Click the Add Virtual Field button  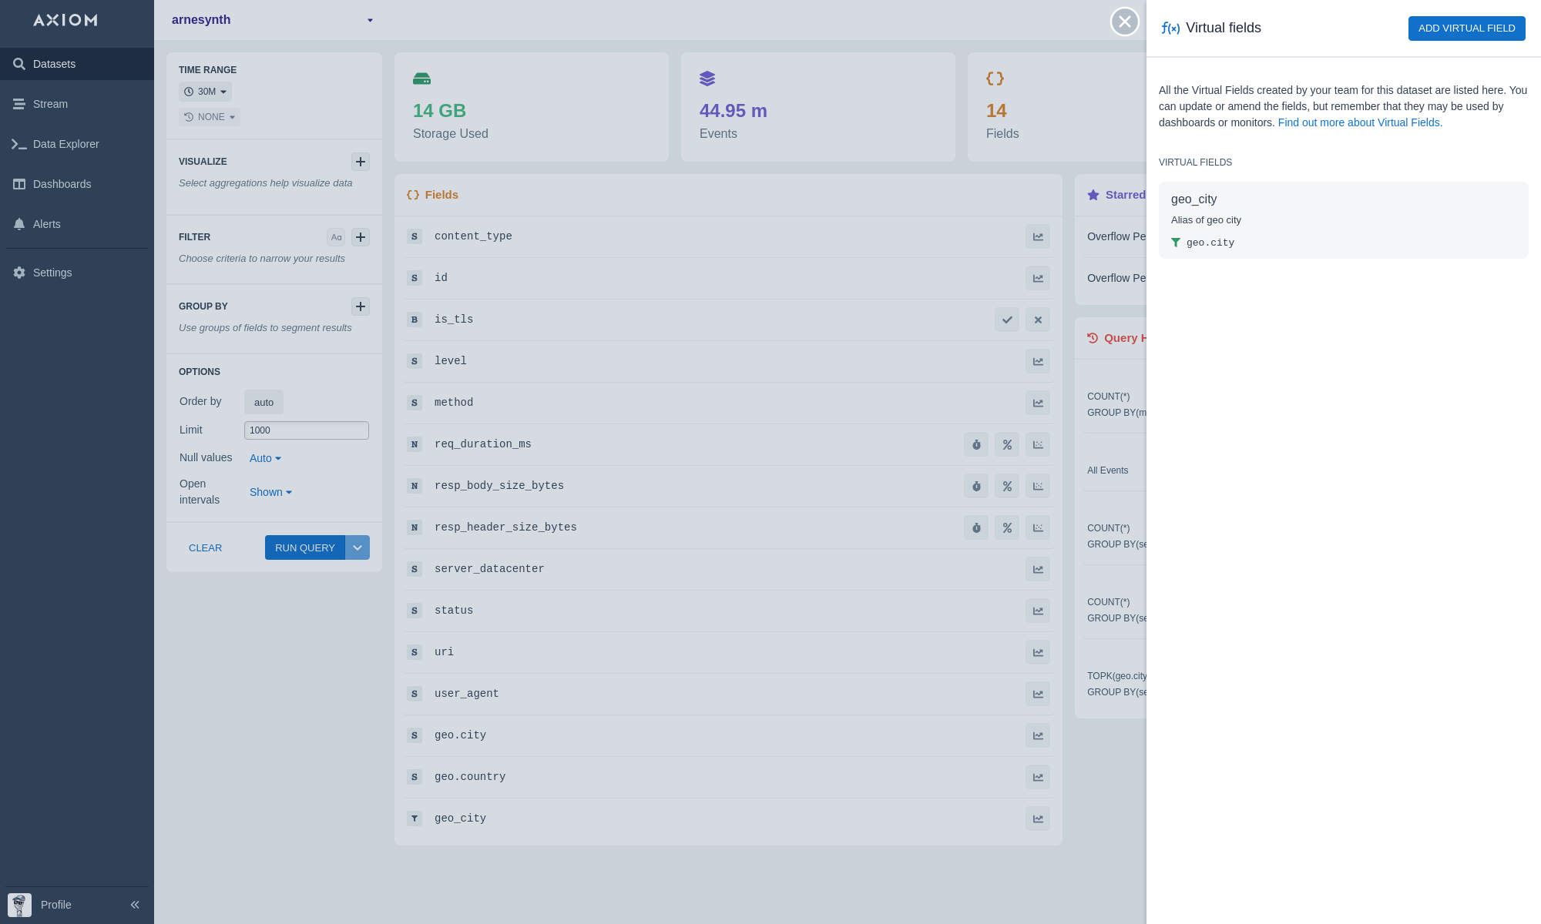click(x=1466, y=28)
